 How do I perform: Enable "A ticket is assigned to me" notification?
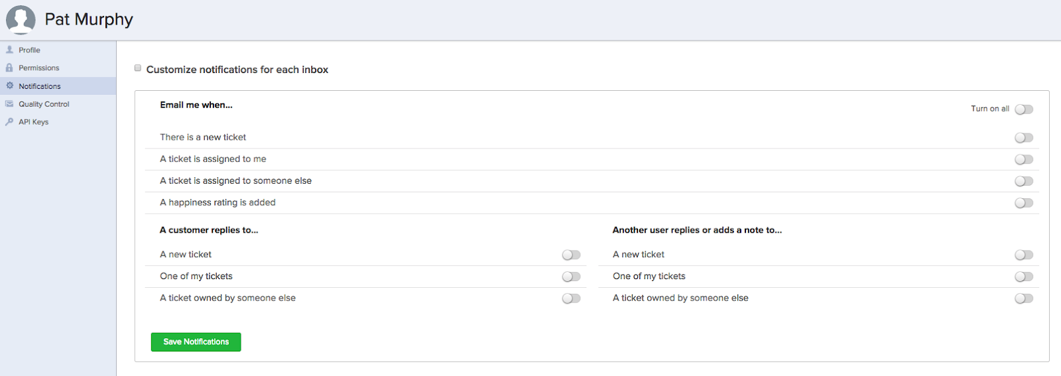1024,160
